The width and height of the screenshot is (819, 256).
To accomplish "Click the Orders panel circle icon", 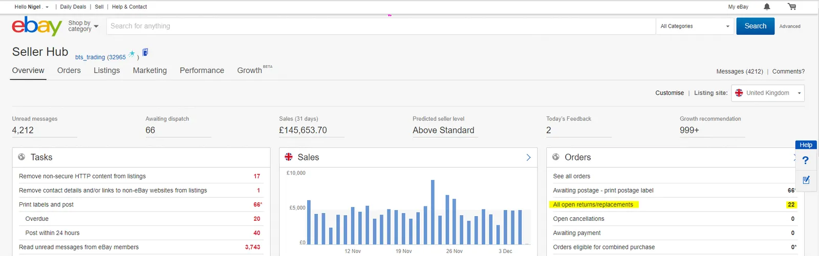I will 556,157.
